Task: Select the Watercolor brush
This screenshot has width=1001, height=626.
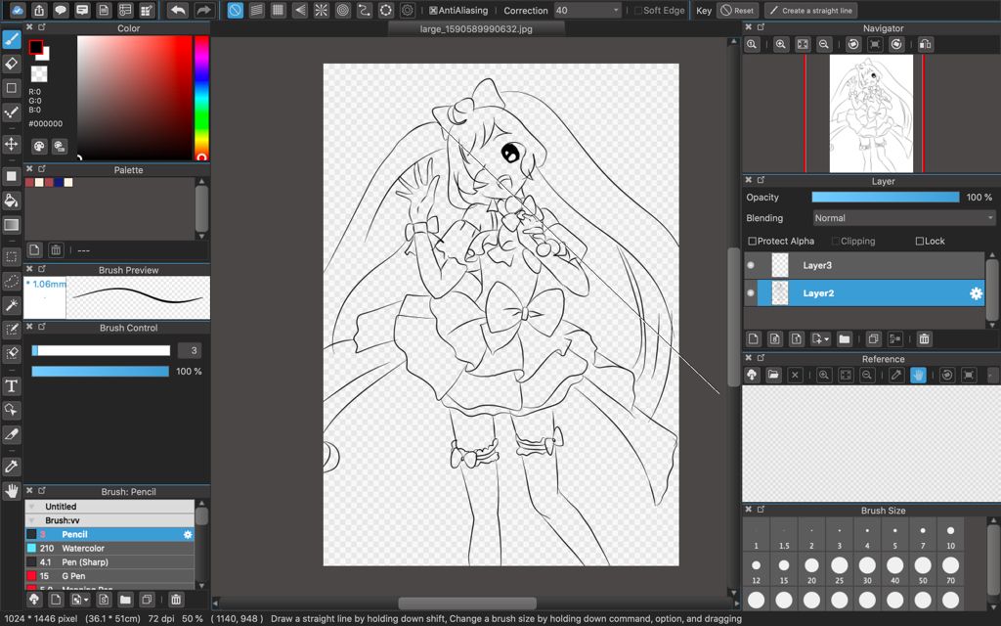Action: [x=109, y=548]
